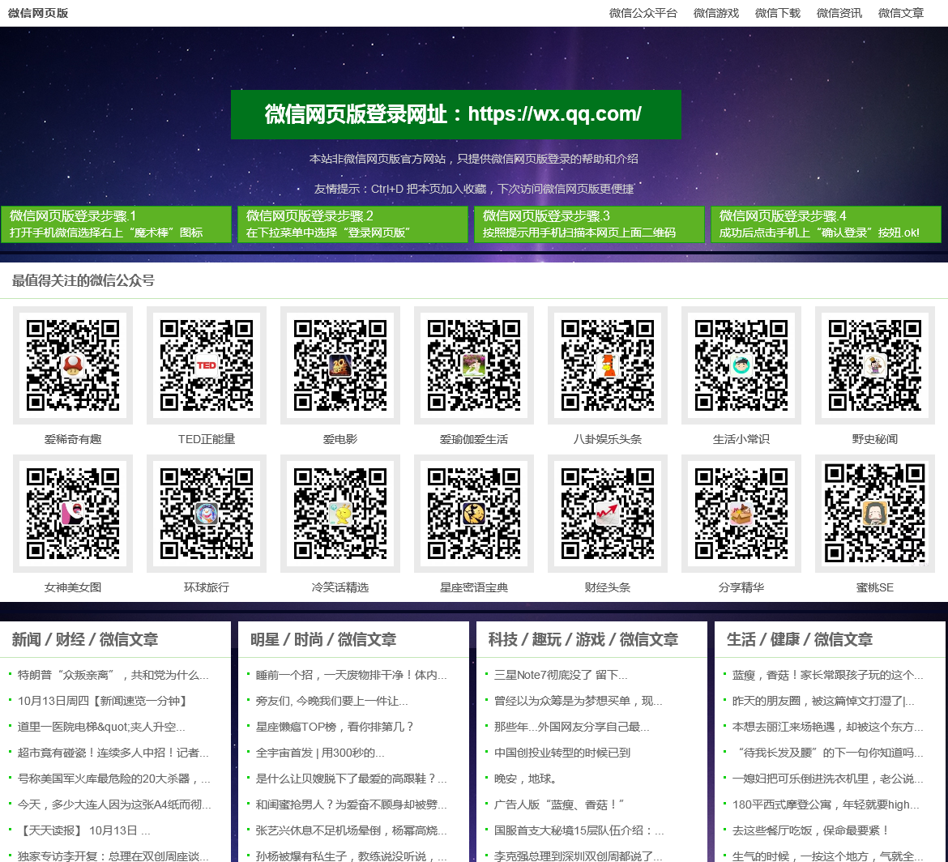The height and width of the screenshot is (862, 948).
Task: Open 晚安，地球。 article link
Action: pos(525,779)
